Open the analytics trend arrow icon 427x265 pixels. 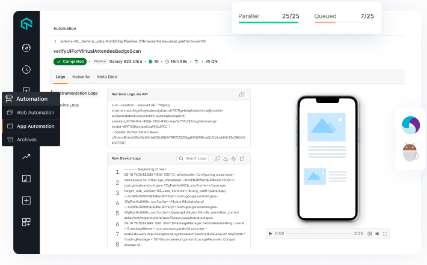[26, 156]
